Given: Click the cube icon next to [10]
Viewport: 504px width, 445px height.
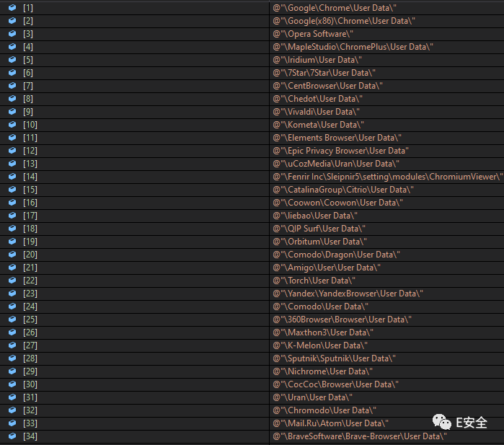Looking at the screenshot, I should coord(12,125).
